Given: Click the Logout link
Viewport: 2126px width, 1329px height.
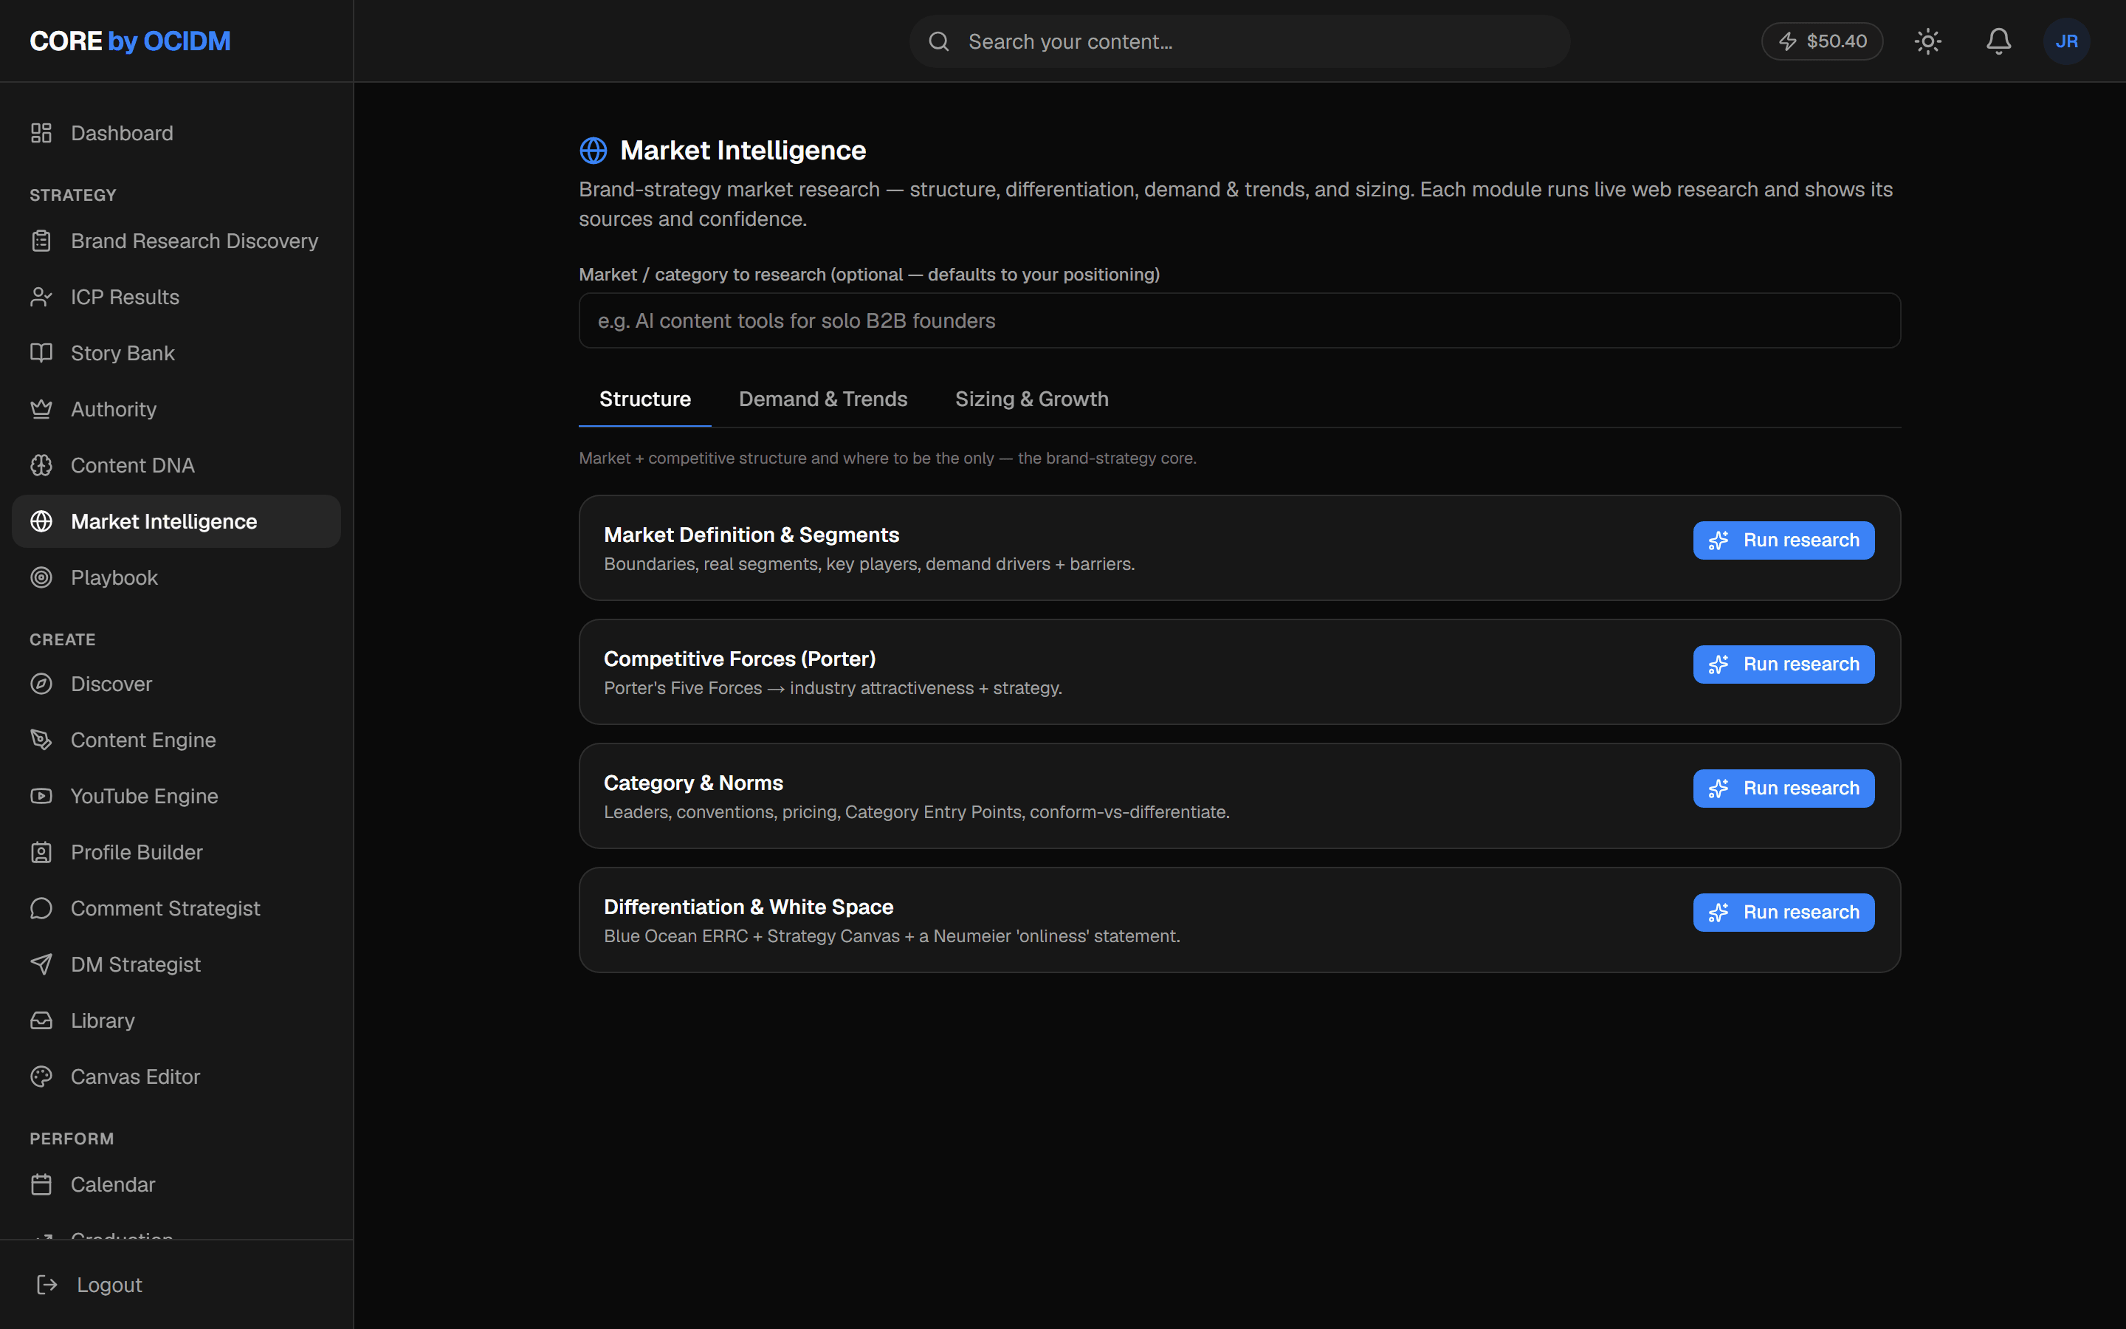Looking at the screenshot, I should 176,1285.
